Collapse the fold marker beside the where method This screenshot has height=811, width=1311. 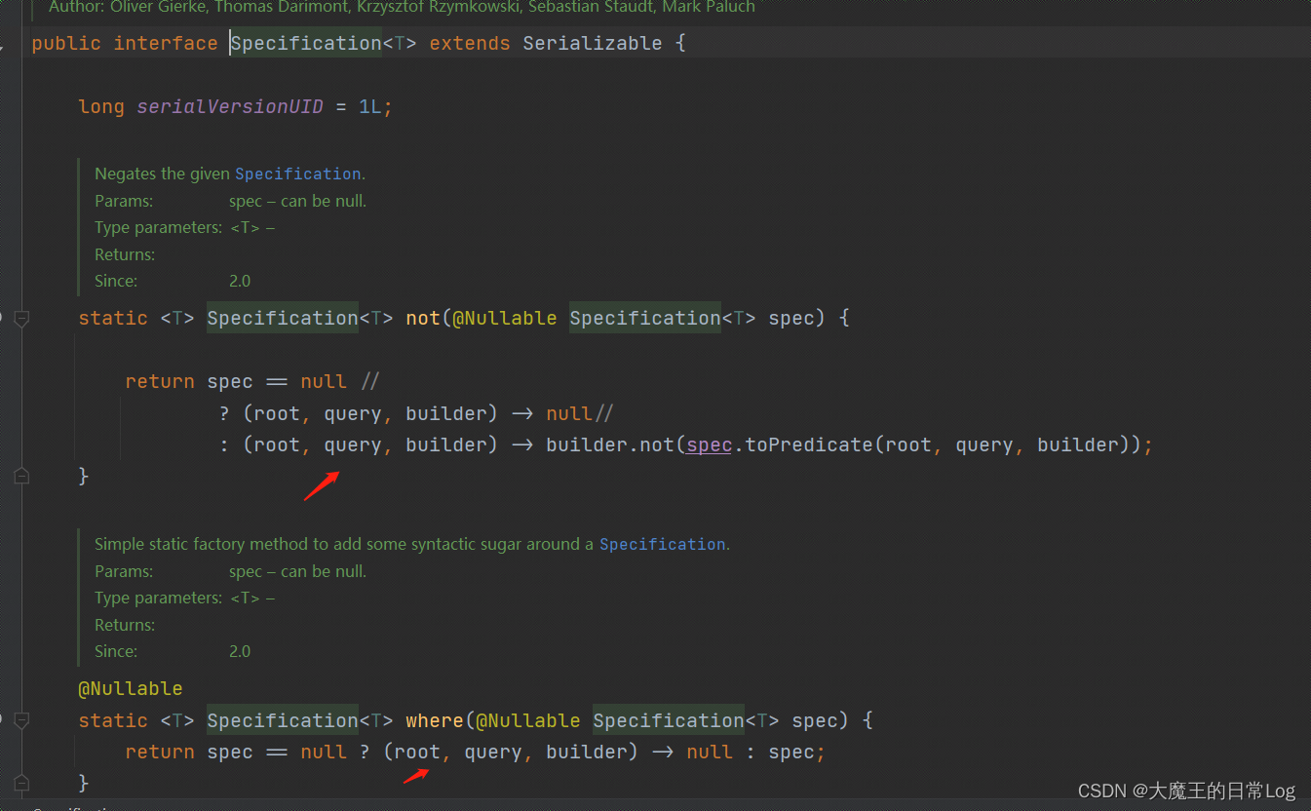[21, 721]
